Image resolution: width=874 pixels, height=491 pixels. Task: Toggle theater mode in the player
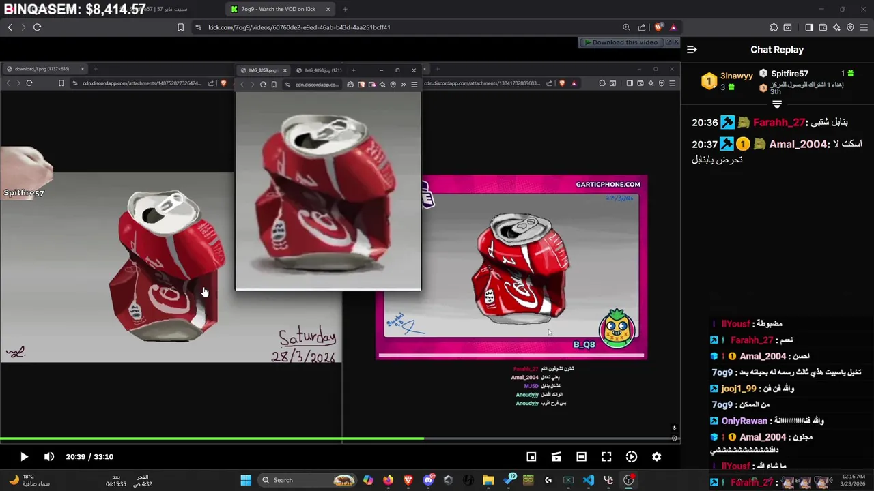(x=581, y=457)
